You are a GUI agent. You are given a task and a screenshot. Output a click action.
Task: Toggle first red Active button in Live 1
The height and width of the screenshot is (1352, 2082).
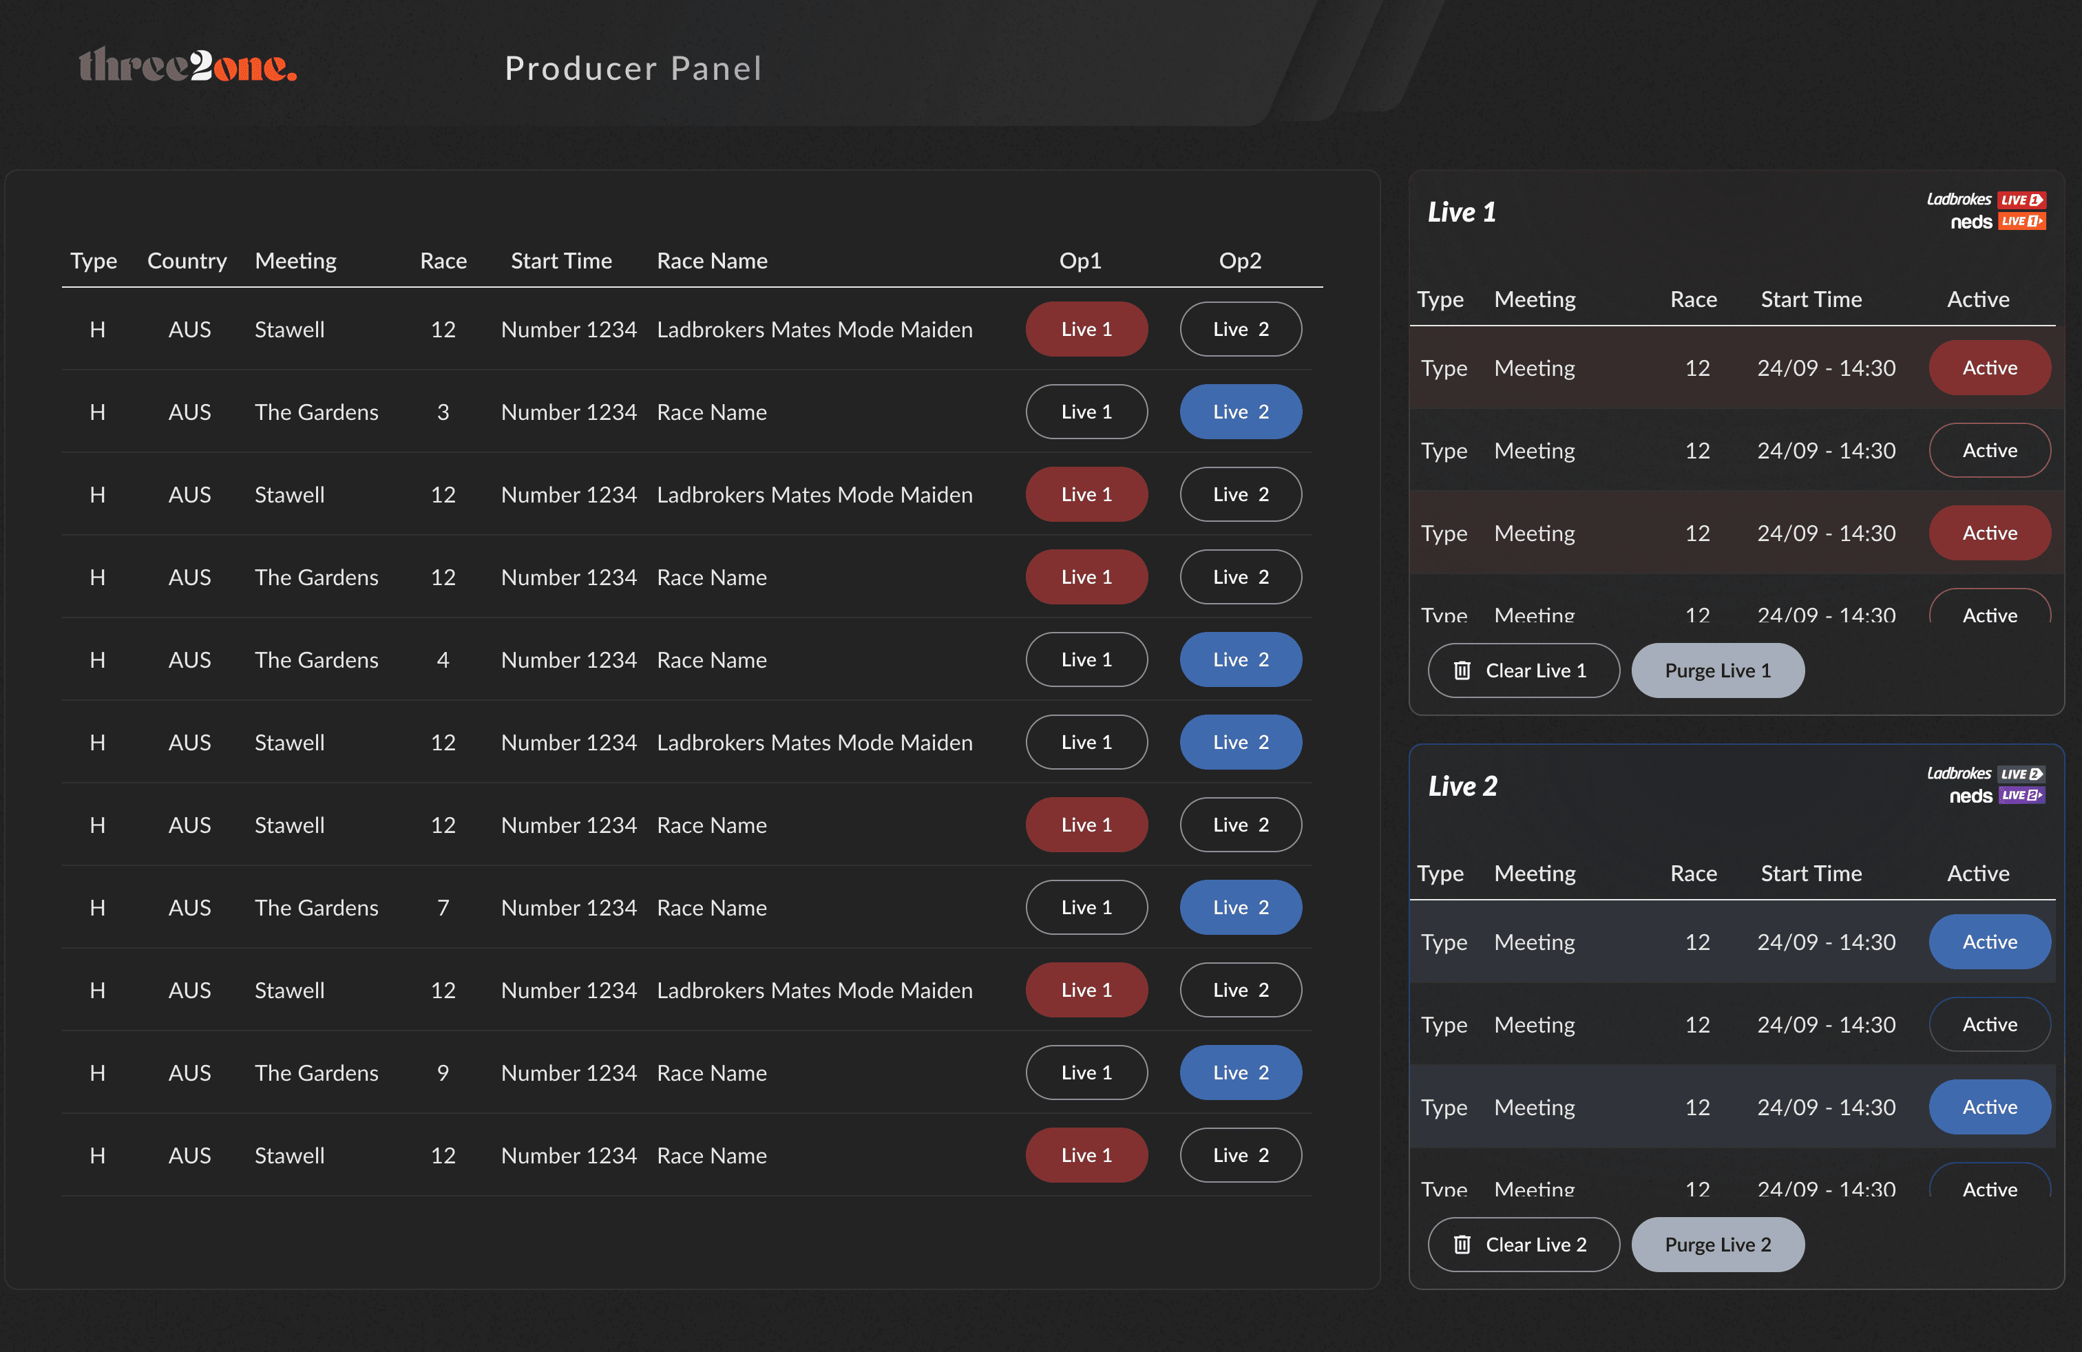pyautogui.click(x=1989, y=368)
